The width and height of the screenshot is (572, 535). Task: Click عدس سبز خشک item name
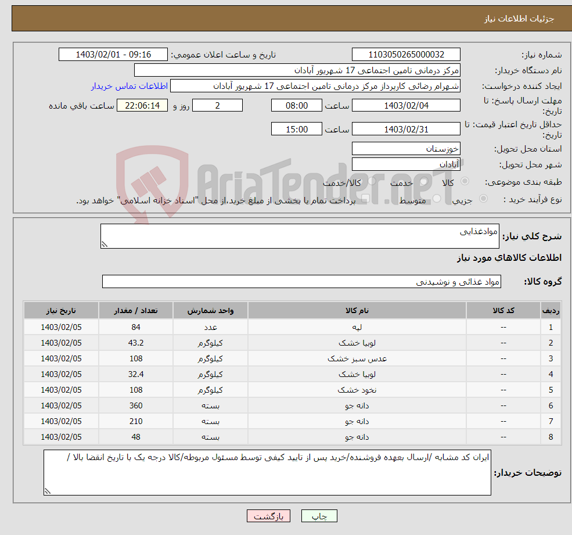357,358
